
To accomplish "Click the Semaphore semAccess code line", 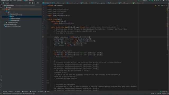I will pyautogui.click(x=71, y=37).
